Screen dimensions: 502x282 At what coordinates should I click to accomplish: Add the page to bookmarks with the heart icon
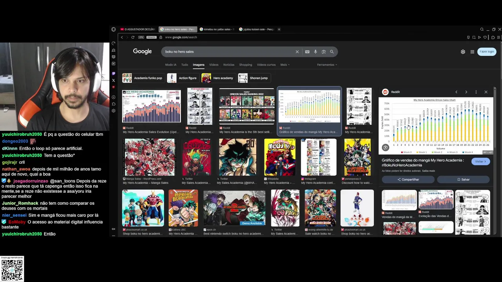[x=485, y=38]
